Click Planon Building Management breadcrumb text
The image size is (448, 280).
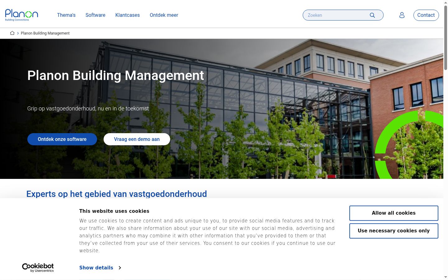tap(45, 33)
